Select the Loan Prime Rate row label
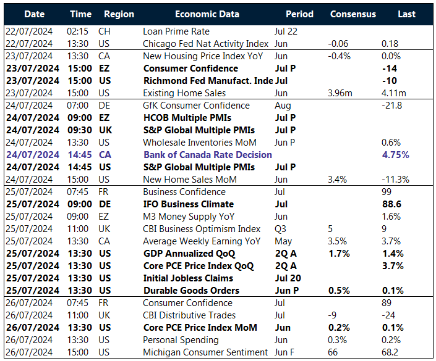Viewport: 436px width, 361px height. tap(176, 31)
